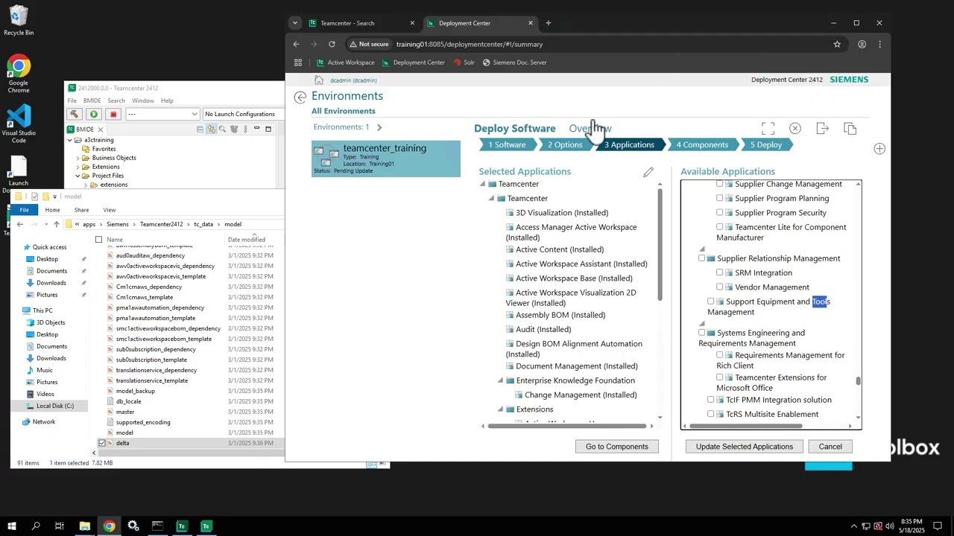Bookmark this page with the star icon
Screen dimensions: 954x536
837,45
